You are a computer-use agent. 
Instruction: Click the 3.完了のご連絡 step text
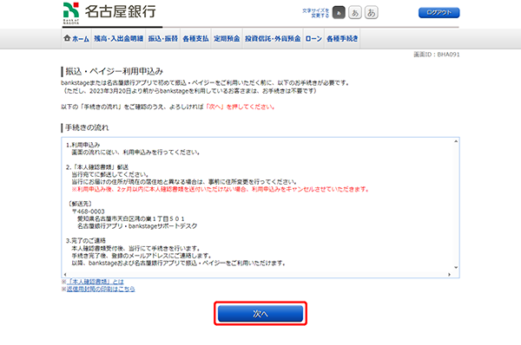[86, 240]
